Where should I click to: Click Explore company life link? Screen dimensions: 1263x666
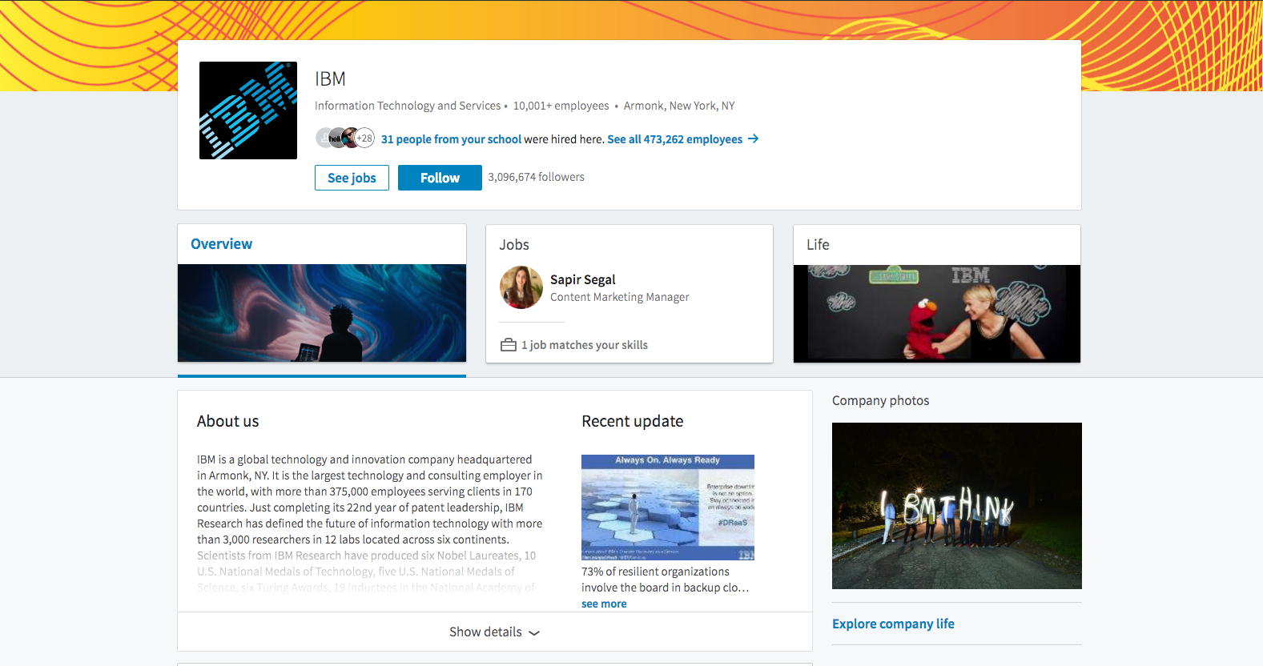tap(893, 624)
